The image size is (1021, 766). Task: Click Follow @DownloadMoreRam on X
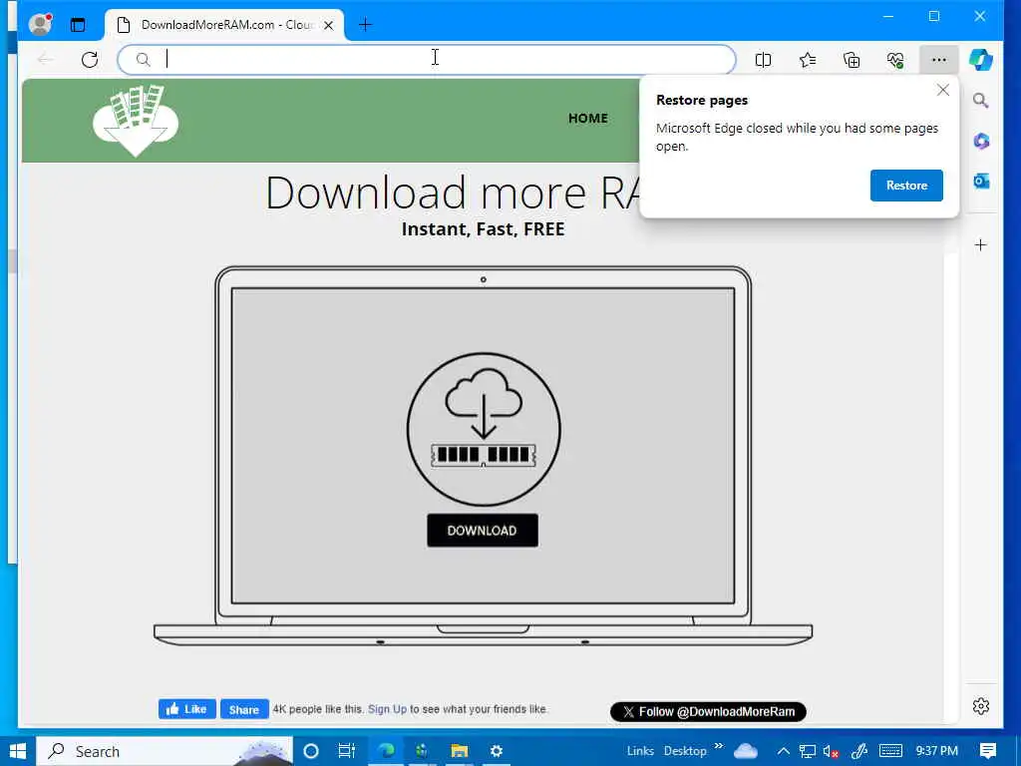708,712
